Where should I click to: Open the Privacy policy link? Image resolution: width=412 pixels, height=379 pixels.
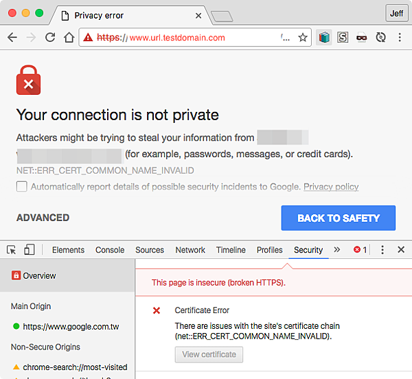pos(331,187)
